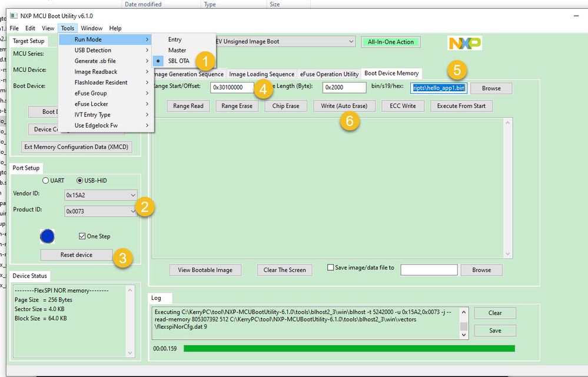This screenshot has height=377, width=588.
Task: Click the Reset device button
Action: point(77,255)
